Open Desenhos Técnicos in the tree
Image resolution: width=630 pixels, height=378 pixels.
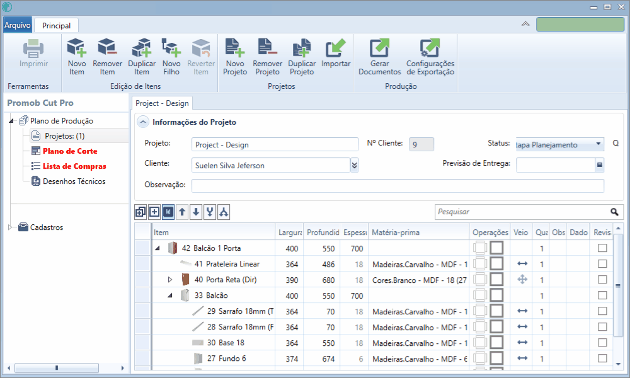tap(74, 181)
